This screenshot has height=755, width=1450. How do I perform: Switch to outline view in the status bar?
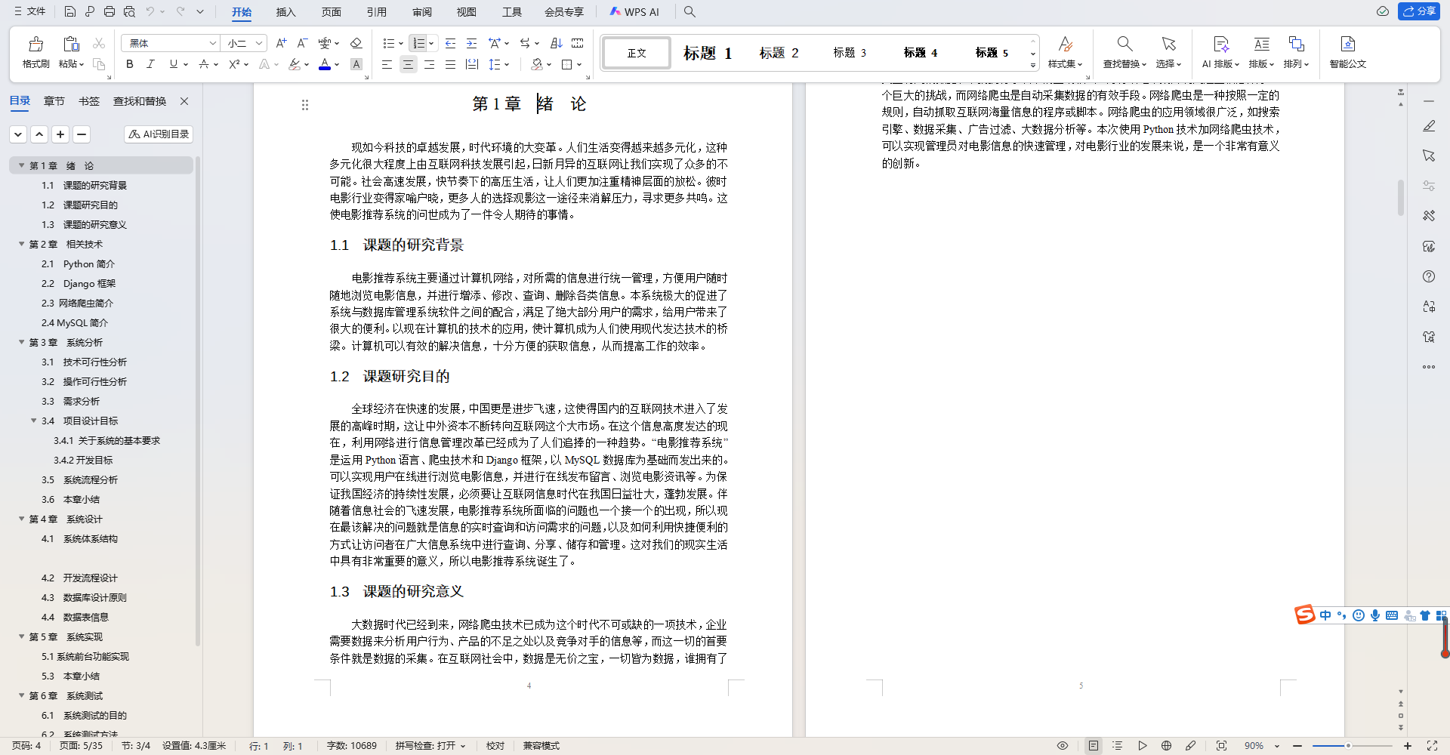[x=1118, y=746]
